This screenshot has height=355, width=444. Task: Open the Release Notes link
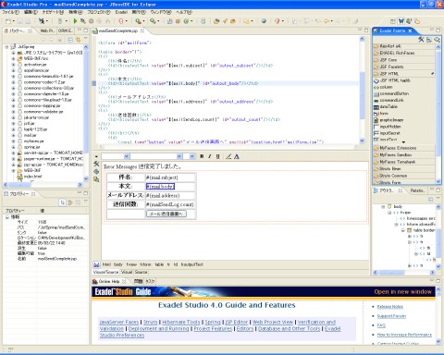click(389, 307)
